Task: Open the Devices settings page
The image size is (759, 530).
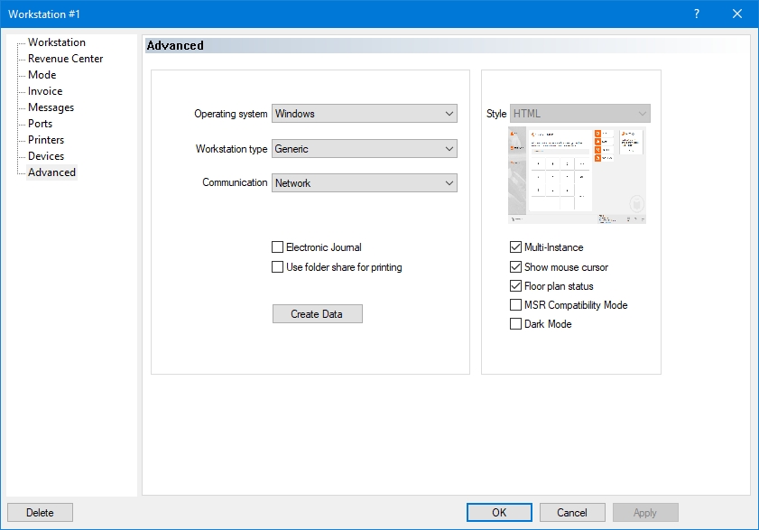Action: (45, 156)
